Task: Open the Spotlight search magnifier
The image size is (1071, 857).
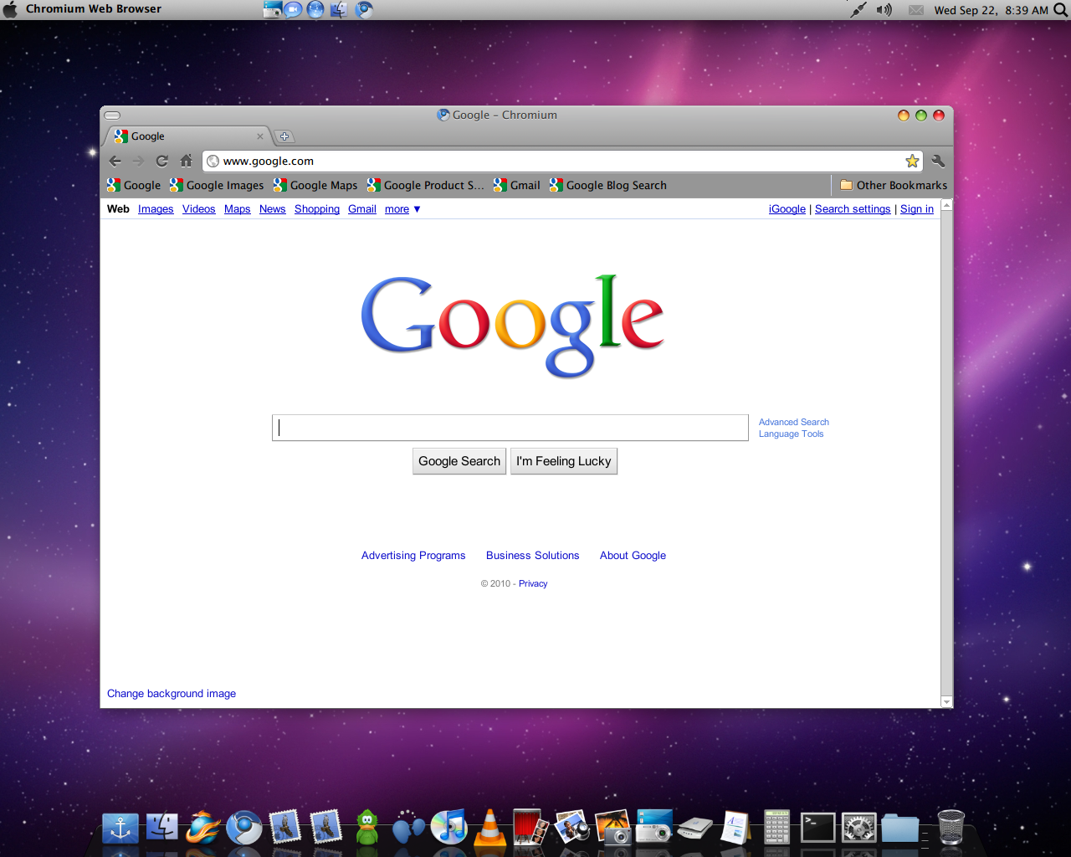Action: tap(1060, 10)
